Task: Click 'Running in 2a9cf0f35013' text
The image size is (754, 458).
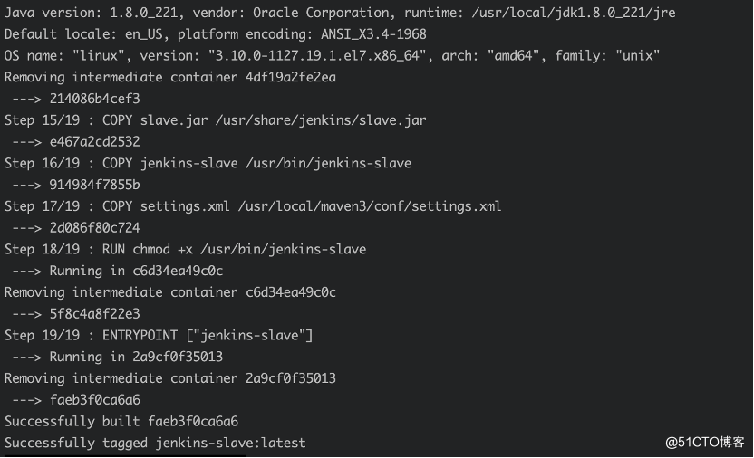Action: [136, 358]
